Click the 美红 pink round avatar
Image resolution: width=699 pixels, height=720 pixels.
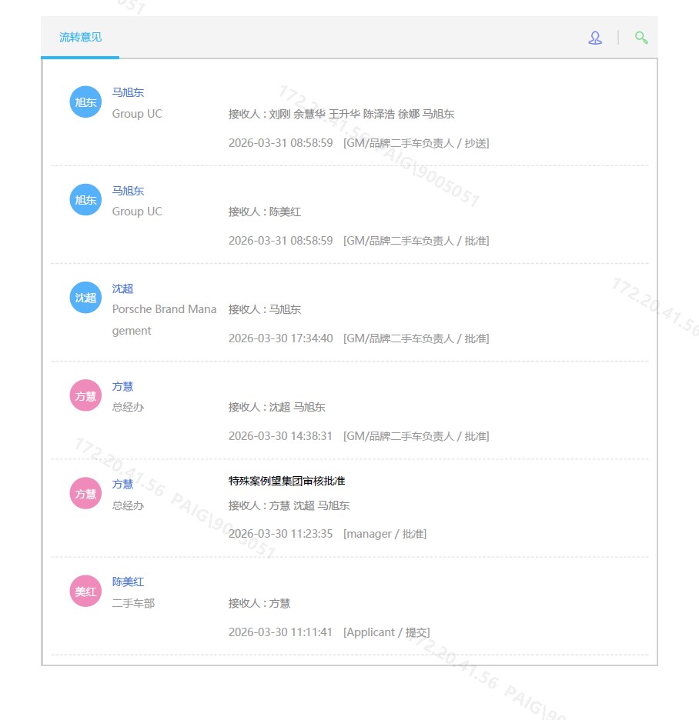pos(85,592)
